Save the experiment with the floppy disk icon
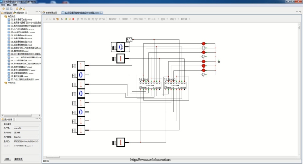 [x=7, y=9]
